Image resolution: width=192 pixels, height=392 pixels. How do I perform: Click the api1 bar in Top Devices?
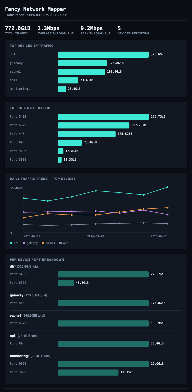point(68,80)
